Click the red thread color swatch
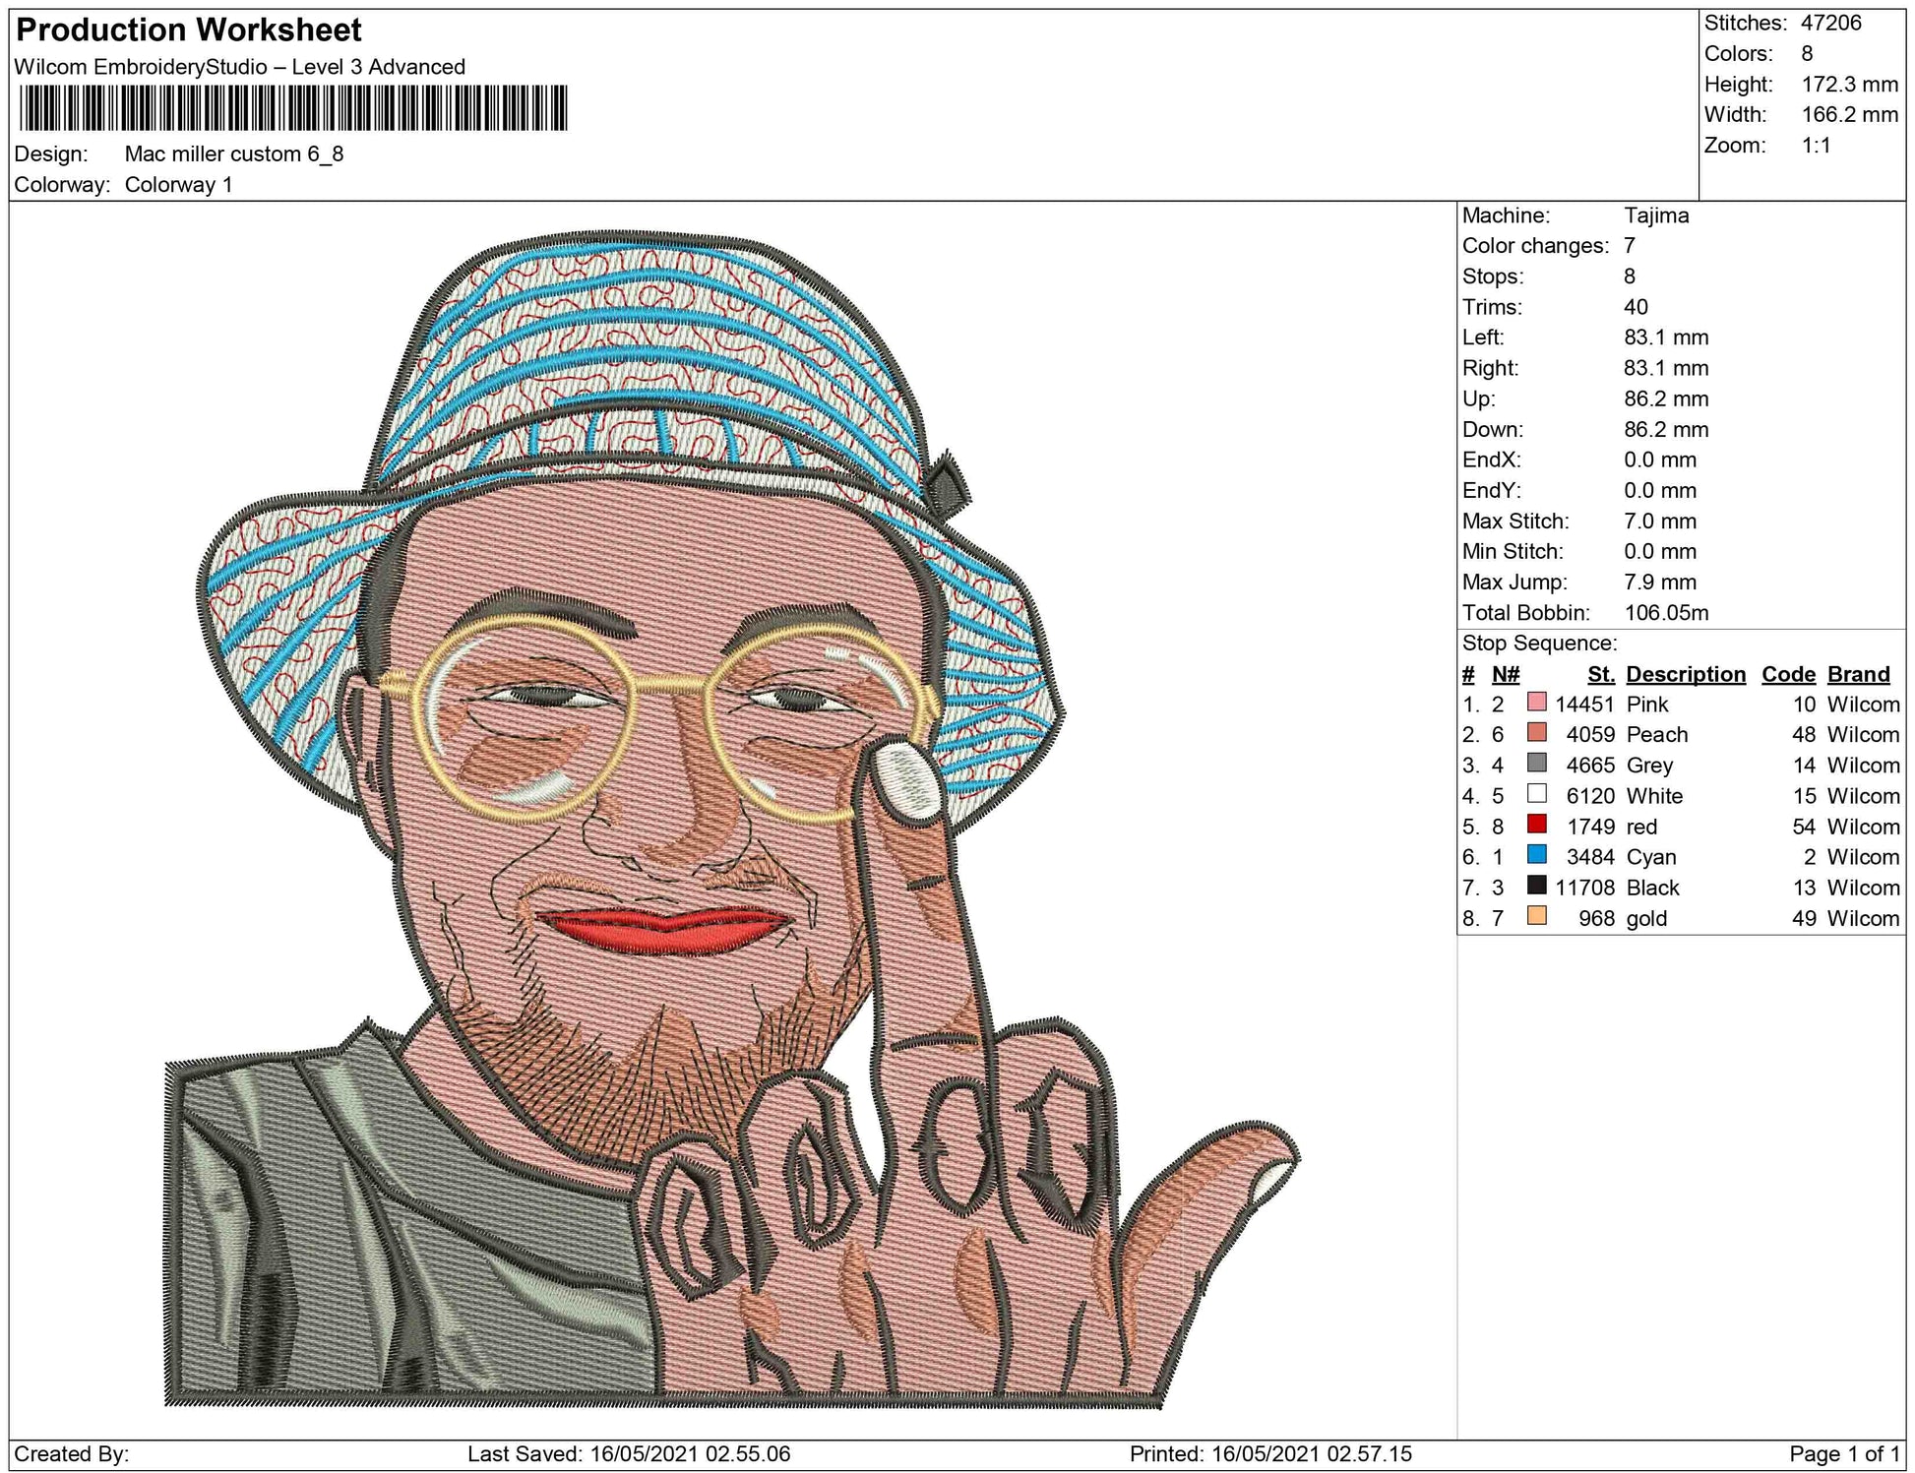The image size is (1915, 1473). [1536, 825]
